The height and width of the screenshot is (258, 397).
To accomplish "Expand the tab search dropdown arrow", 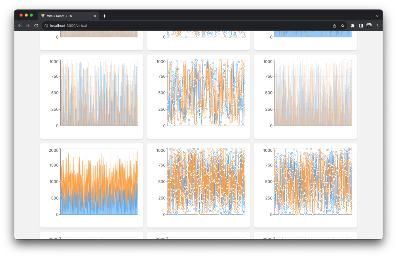I will coord(377,16).
